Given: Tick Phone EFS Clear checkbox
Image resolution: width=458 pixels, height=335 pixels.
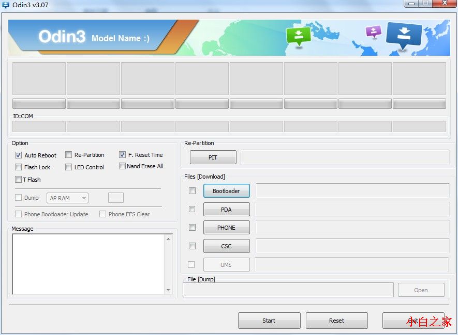Looking at the screenshot, I should coord(102,214).
